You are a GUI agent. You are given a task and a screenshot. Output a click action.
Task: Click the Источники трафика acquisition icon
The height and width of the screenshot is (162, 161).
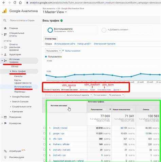coord(5,61)
